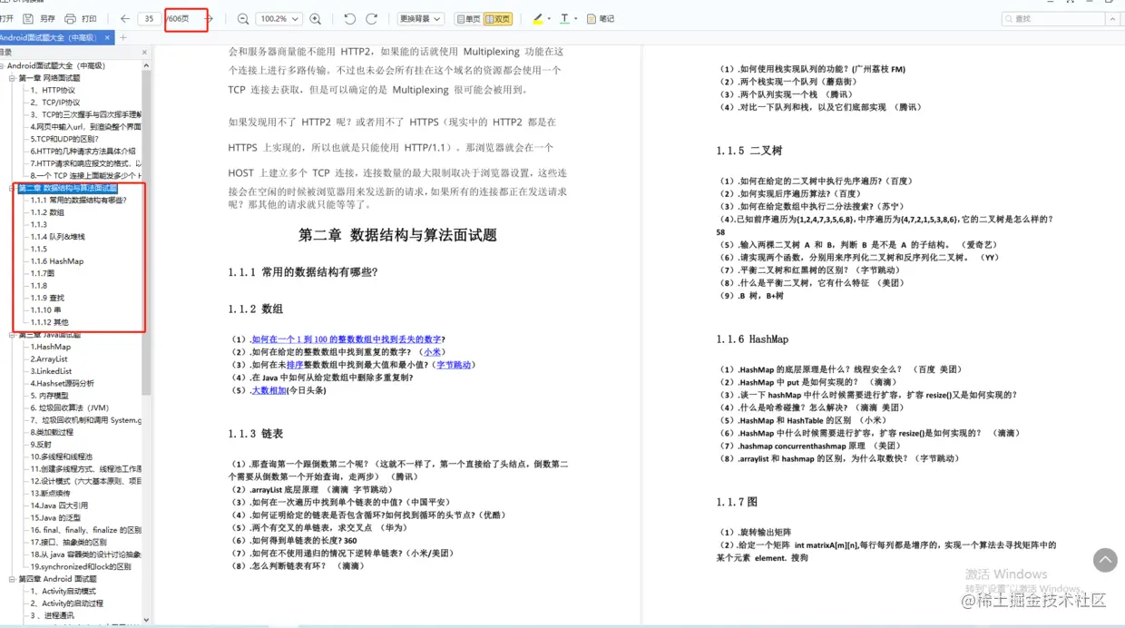
Task: Select outline item 10.多线程和线程池
Action: coord(61,456)
